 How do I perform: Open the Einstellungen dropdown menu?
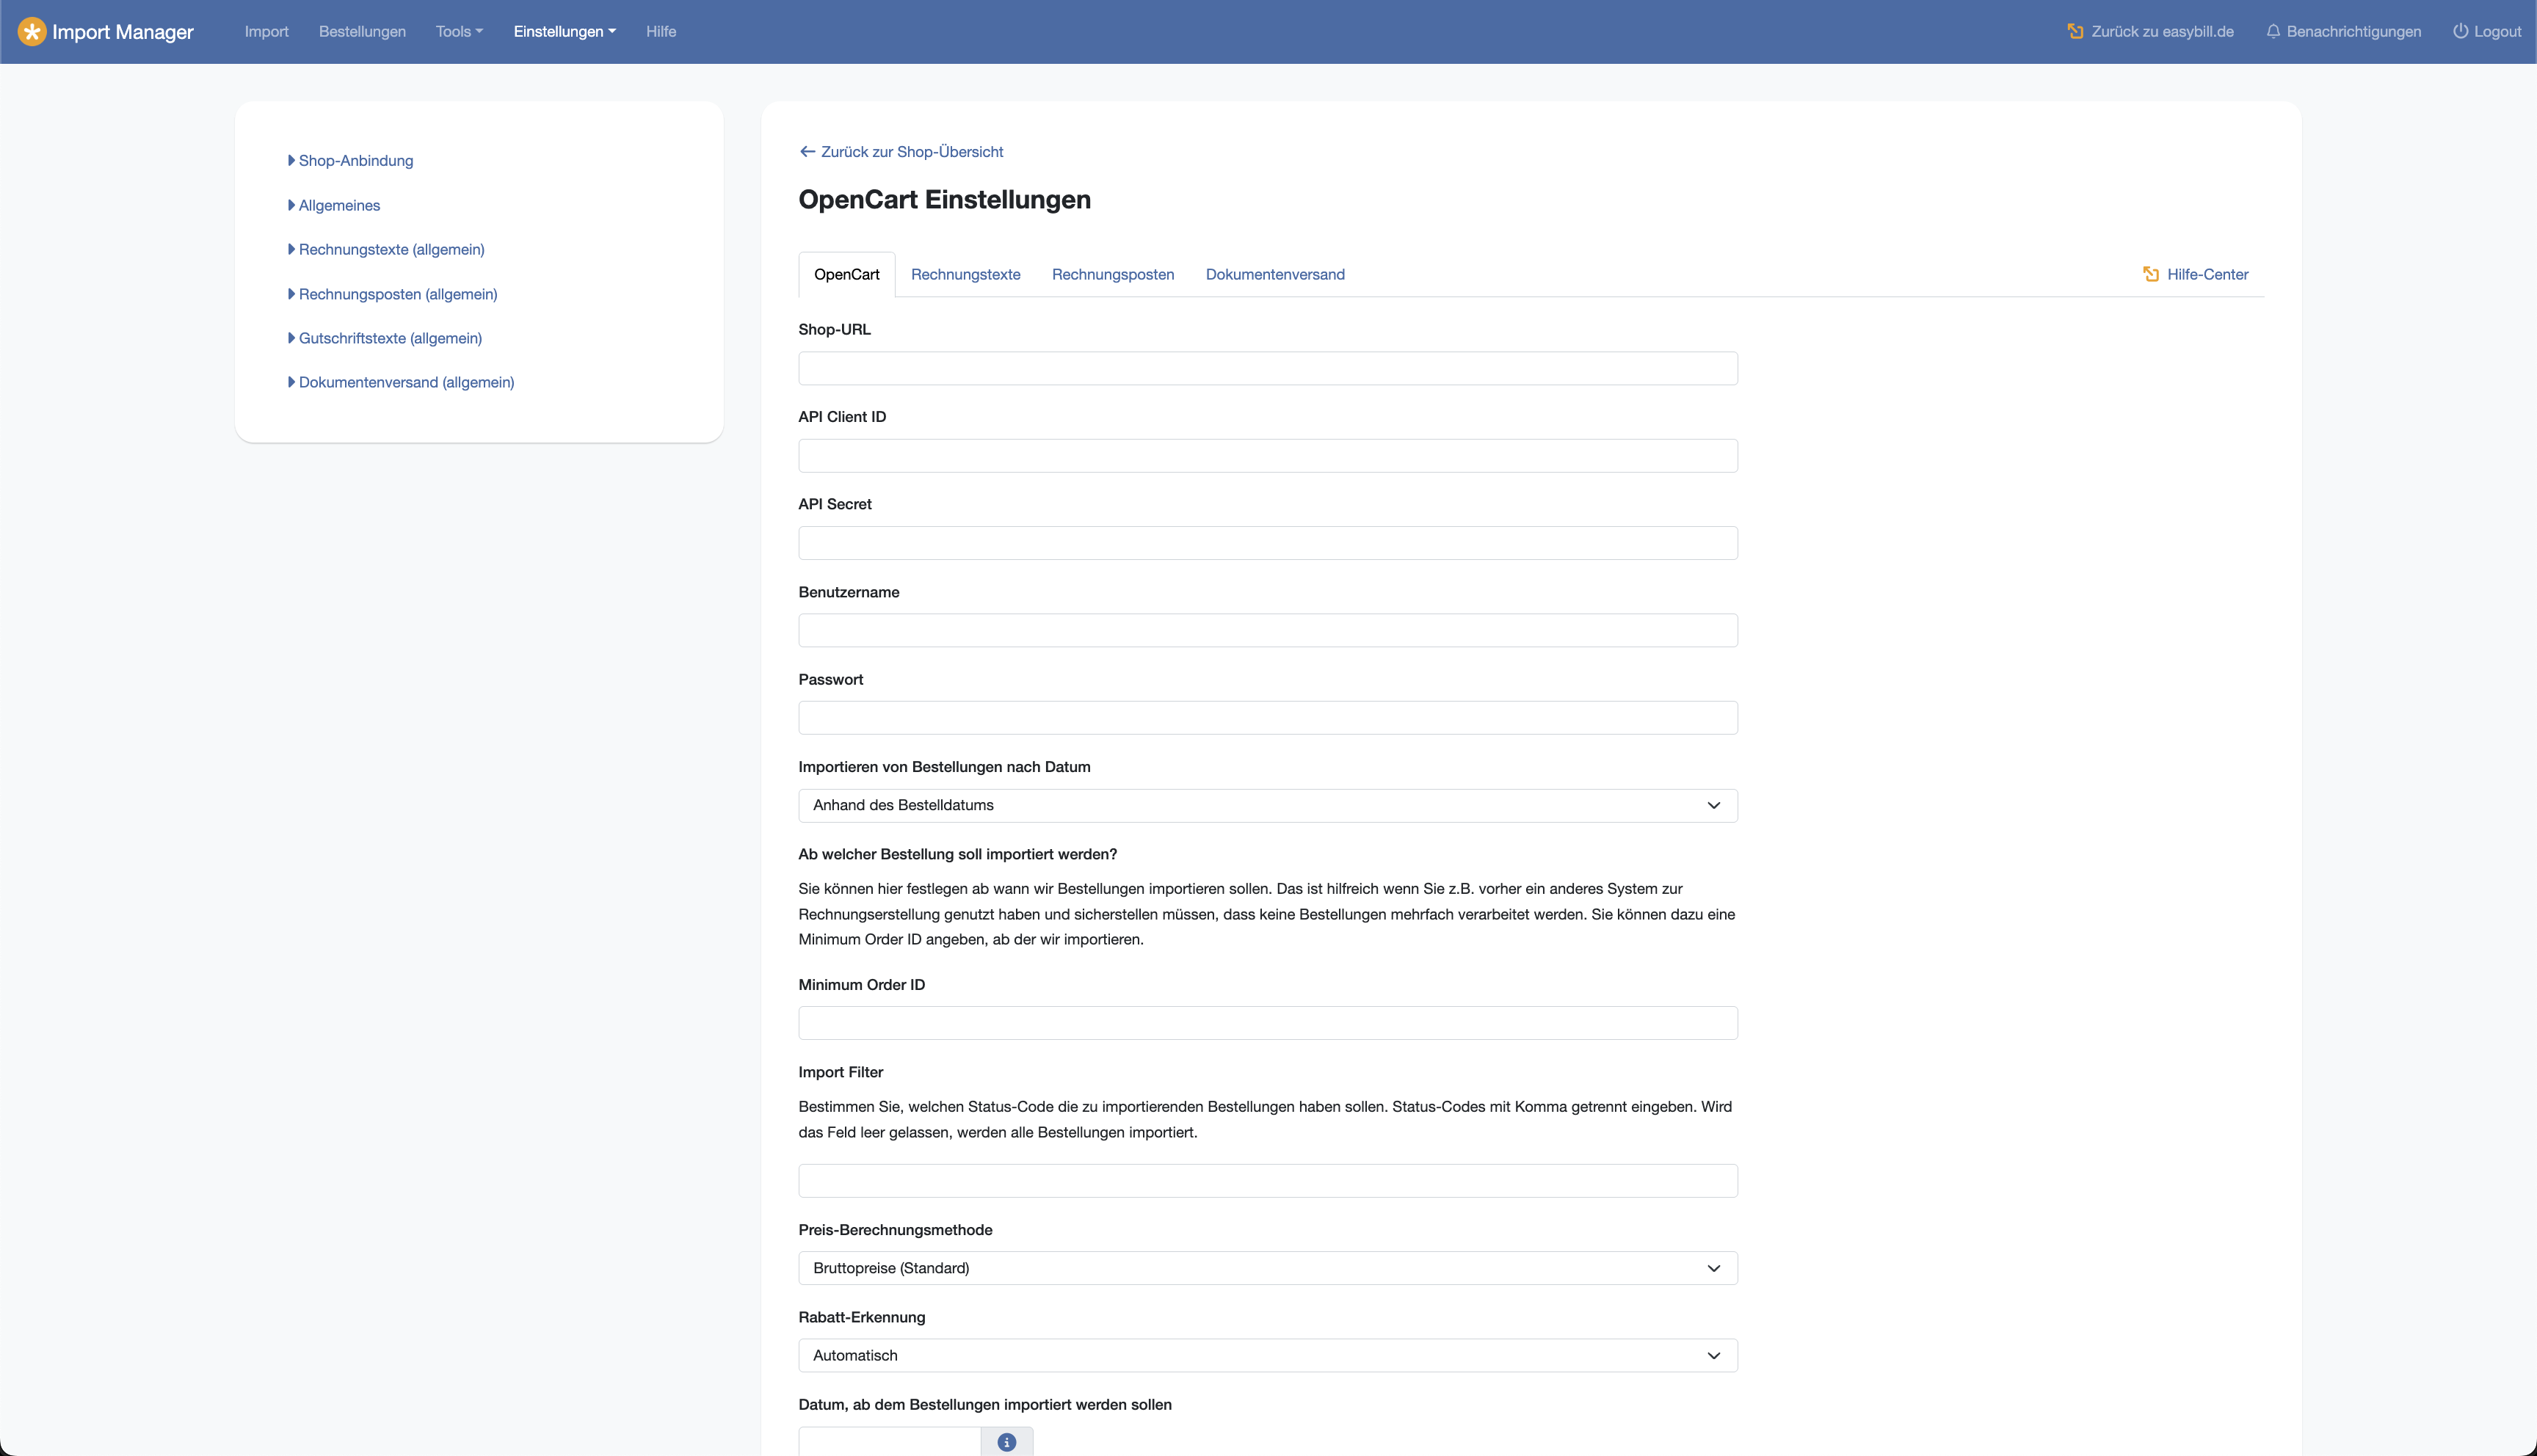(x=565, y=32)
